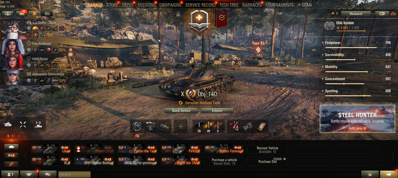Open the field modification badge above the tank
Image resolution: width=398 pixels, height=178 pixels.
(199, 21)
